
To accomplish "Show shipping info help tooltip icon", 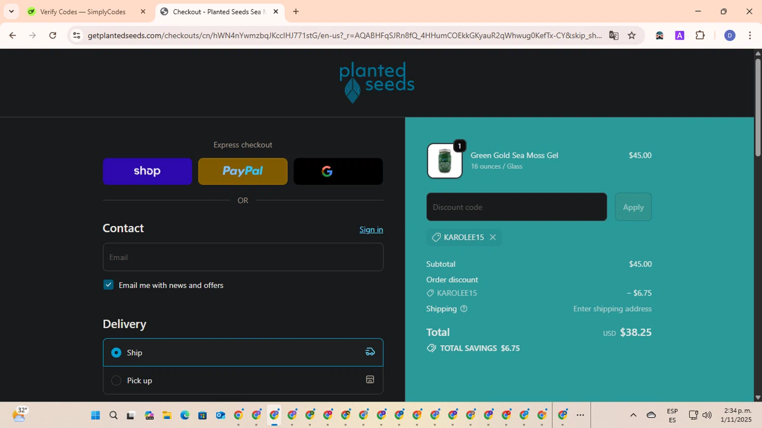I will coord(464,309).
